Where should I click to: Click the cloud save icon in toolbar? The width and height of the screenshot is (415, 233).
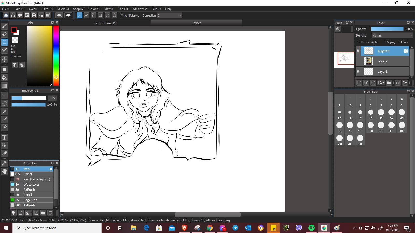click(x=6, y=15)
